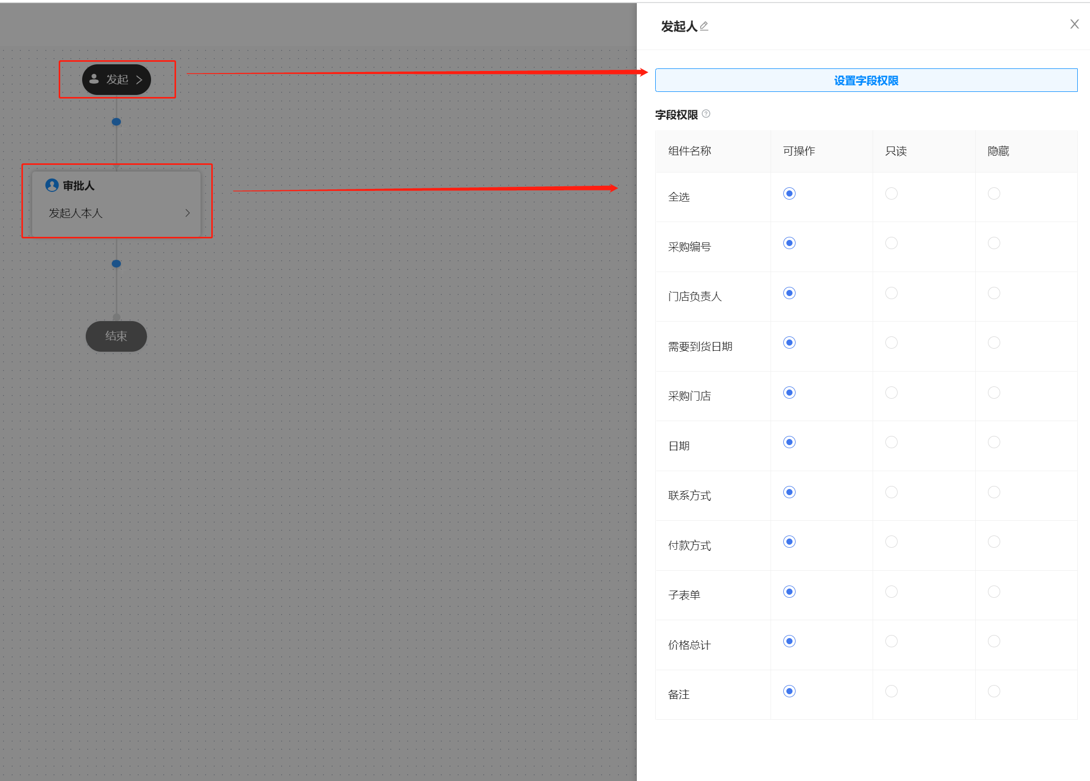Viewport: 1090px width, 781px height.
Task: Open the 审批人 node card
Action: (116, 202)
